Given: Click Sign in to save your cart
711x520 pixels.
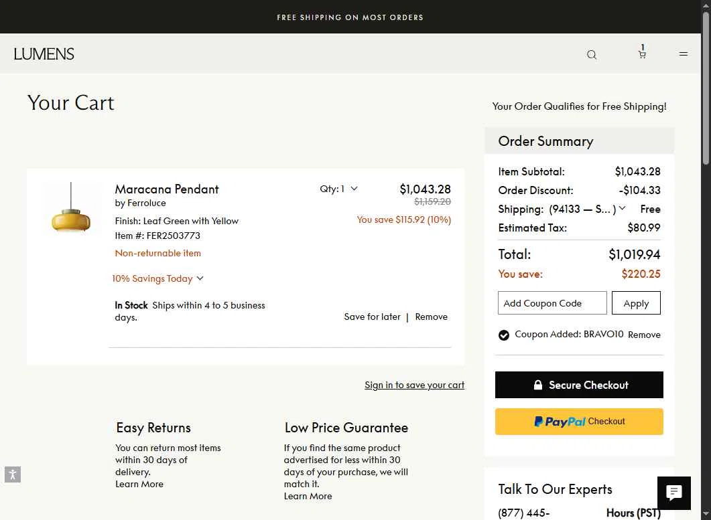Looking at the screenshot, I should 414,385.
